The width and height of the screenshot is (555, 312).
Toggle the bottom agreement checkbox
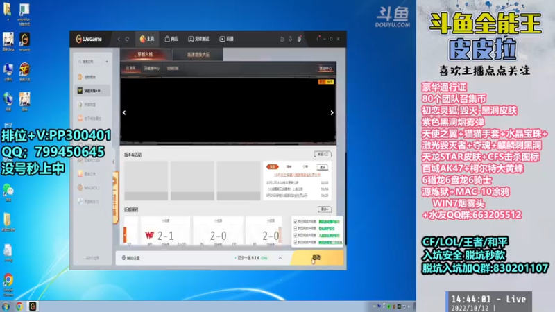pyautogui.click(x=296, y=242)
